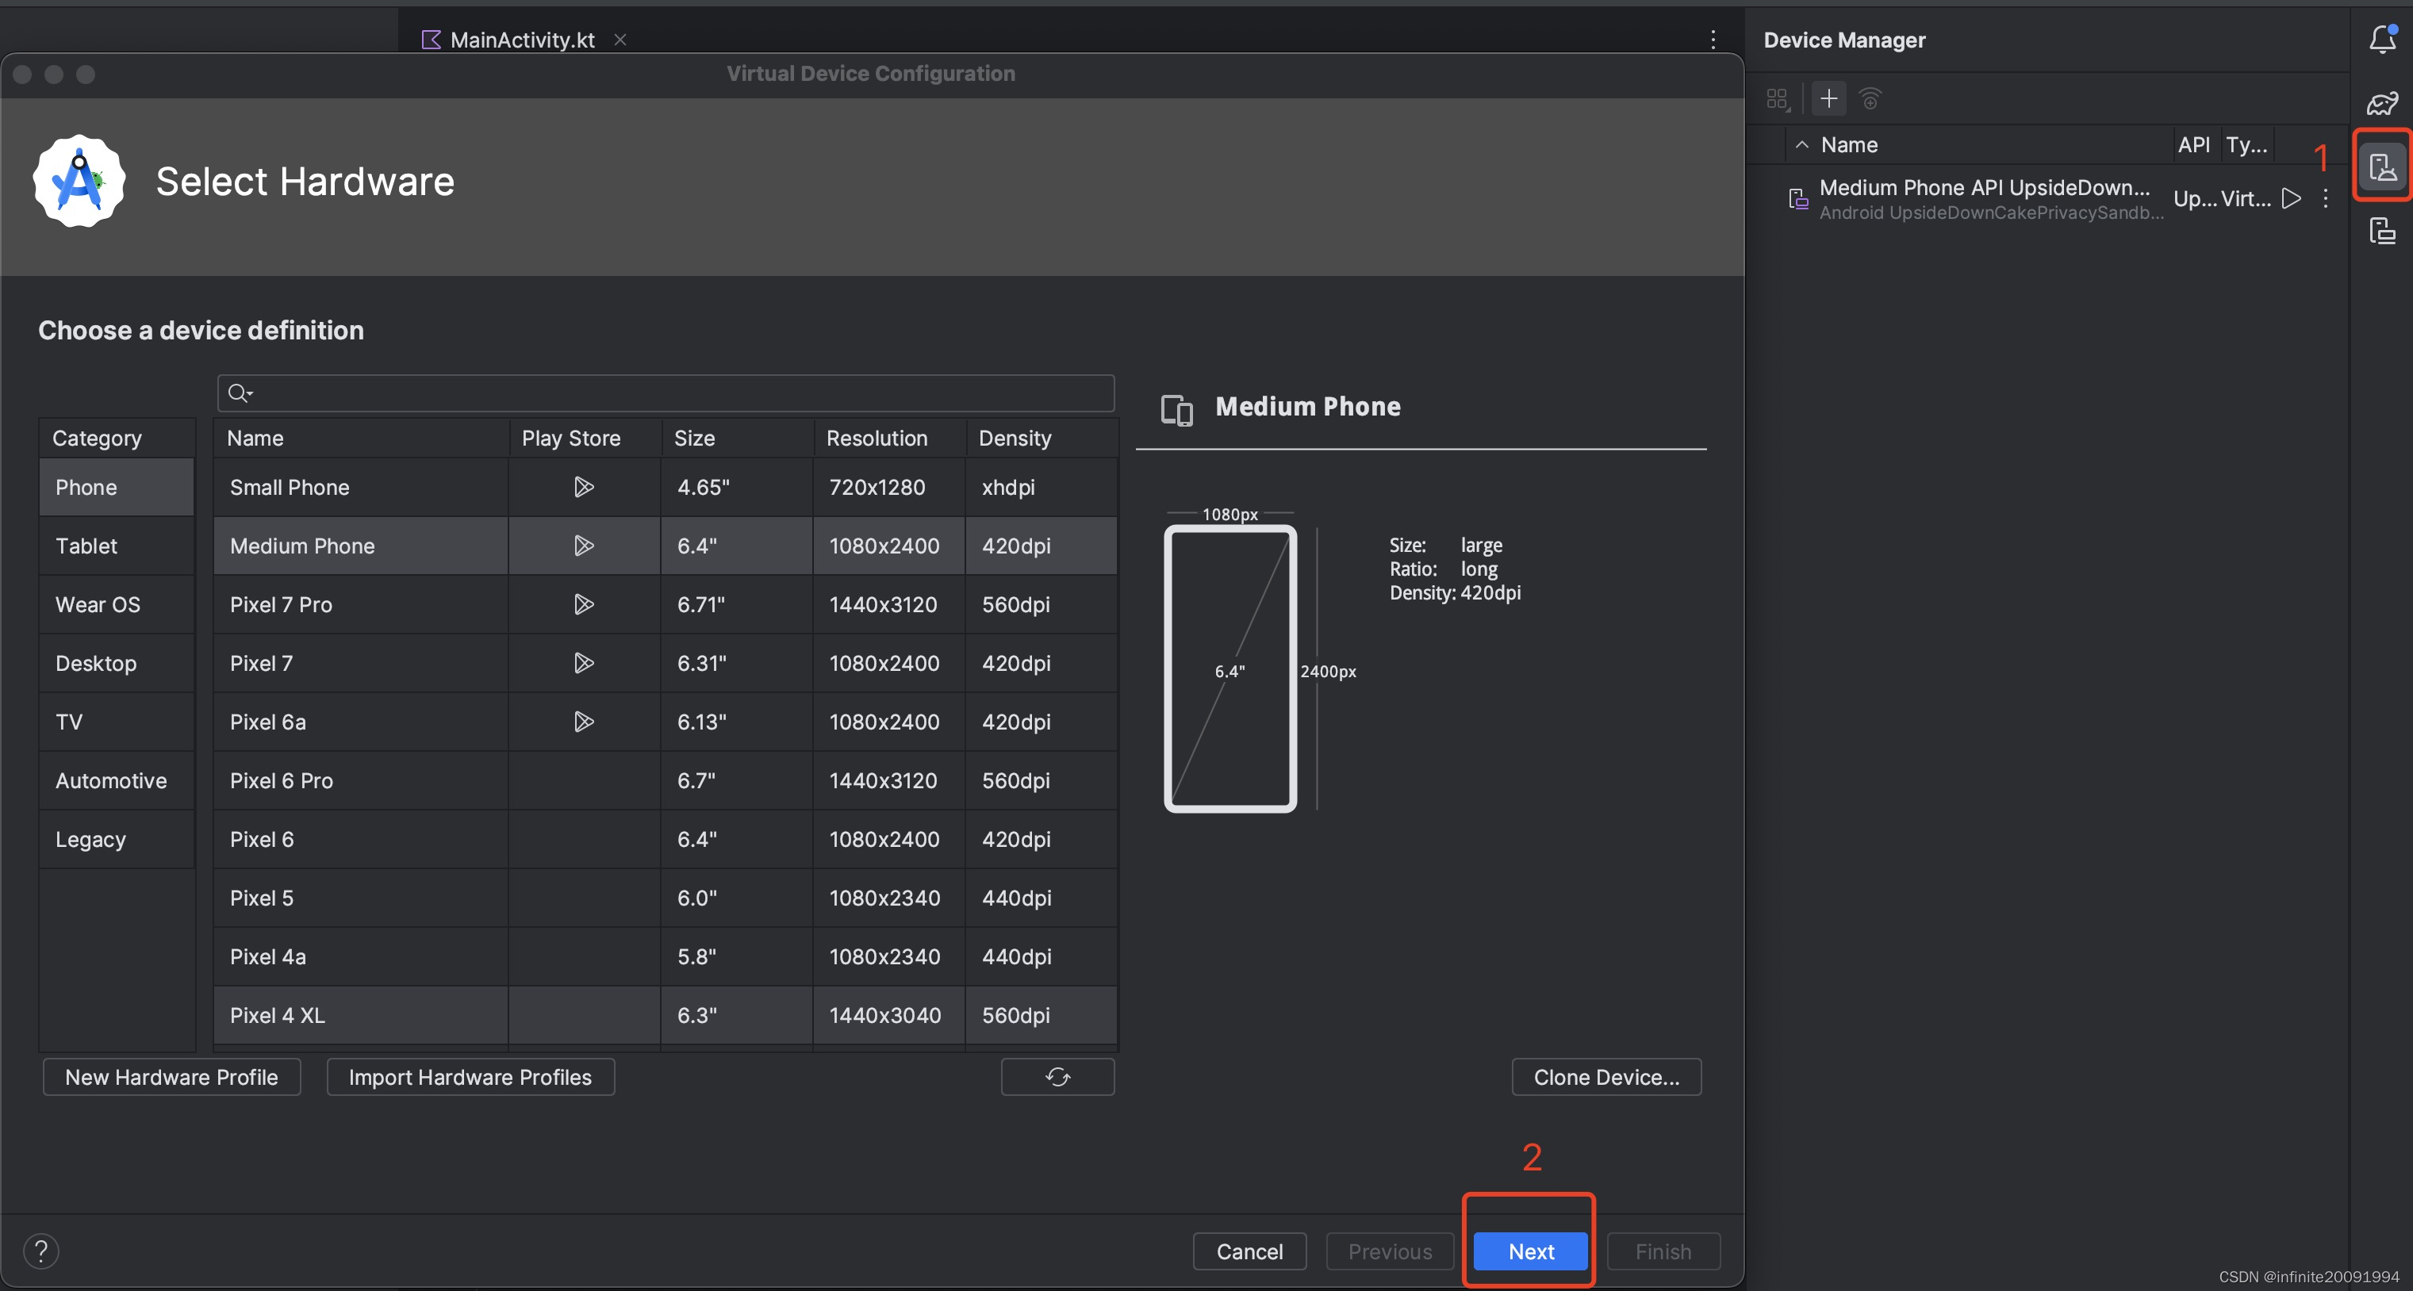Screen dimensions: 2413x1291
Task: Select the Pixel 4a row
Action: 665,957
